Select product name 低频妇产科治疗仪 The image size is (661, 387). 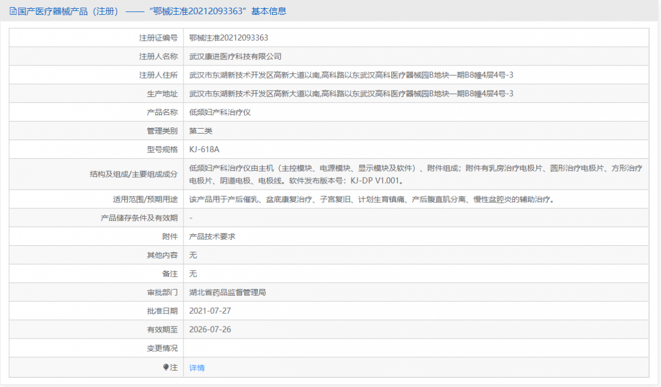(x=220, y=112)
